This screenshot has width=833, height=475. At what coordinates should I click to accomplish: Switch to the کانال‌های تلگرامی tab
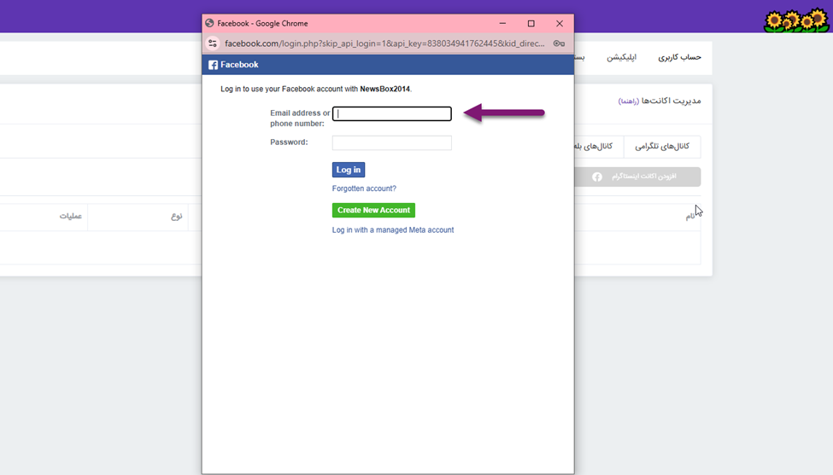point(662,147)
